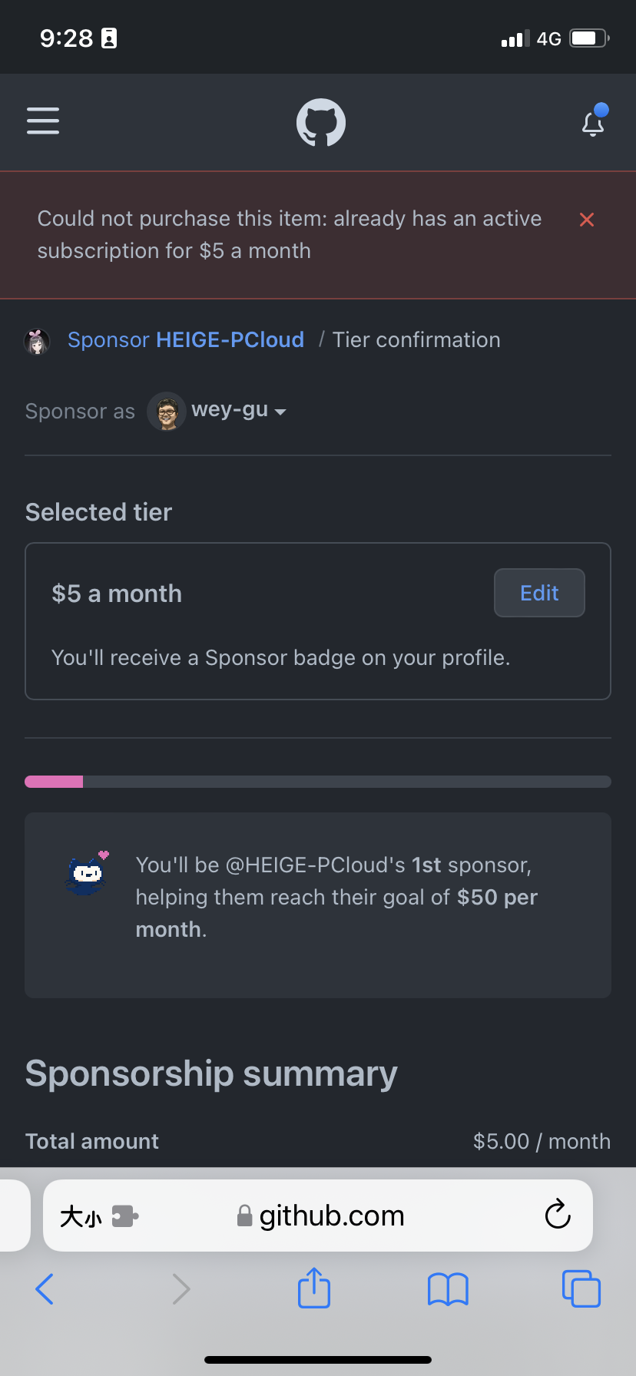Navigate via the Tier confirmation breadcrumb
The height and width of the screenshot is (1376, 636).
(x=416, y=339)
